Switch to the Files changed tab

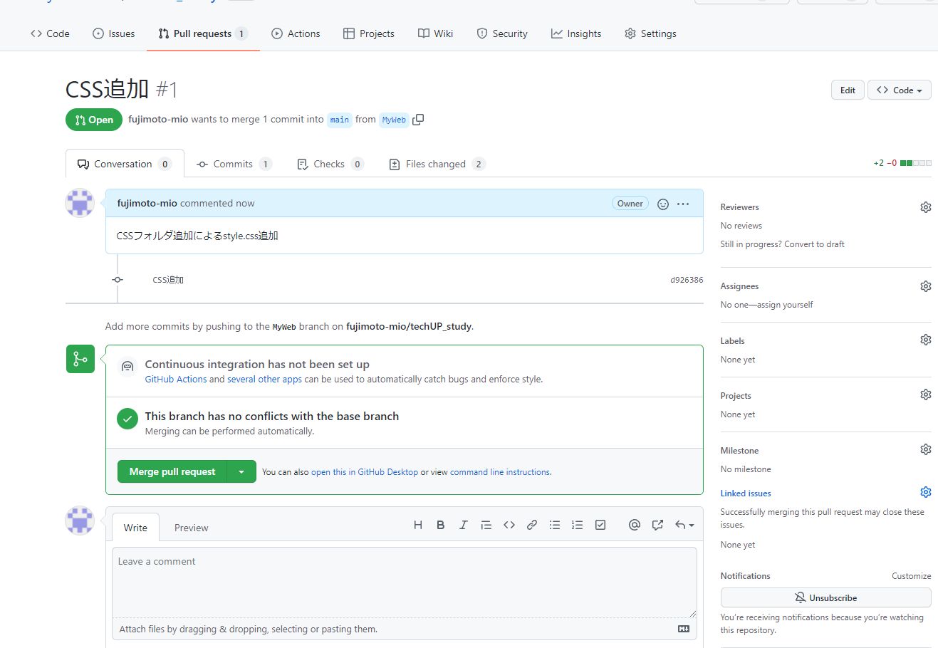(x=436, y=164)
